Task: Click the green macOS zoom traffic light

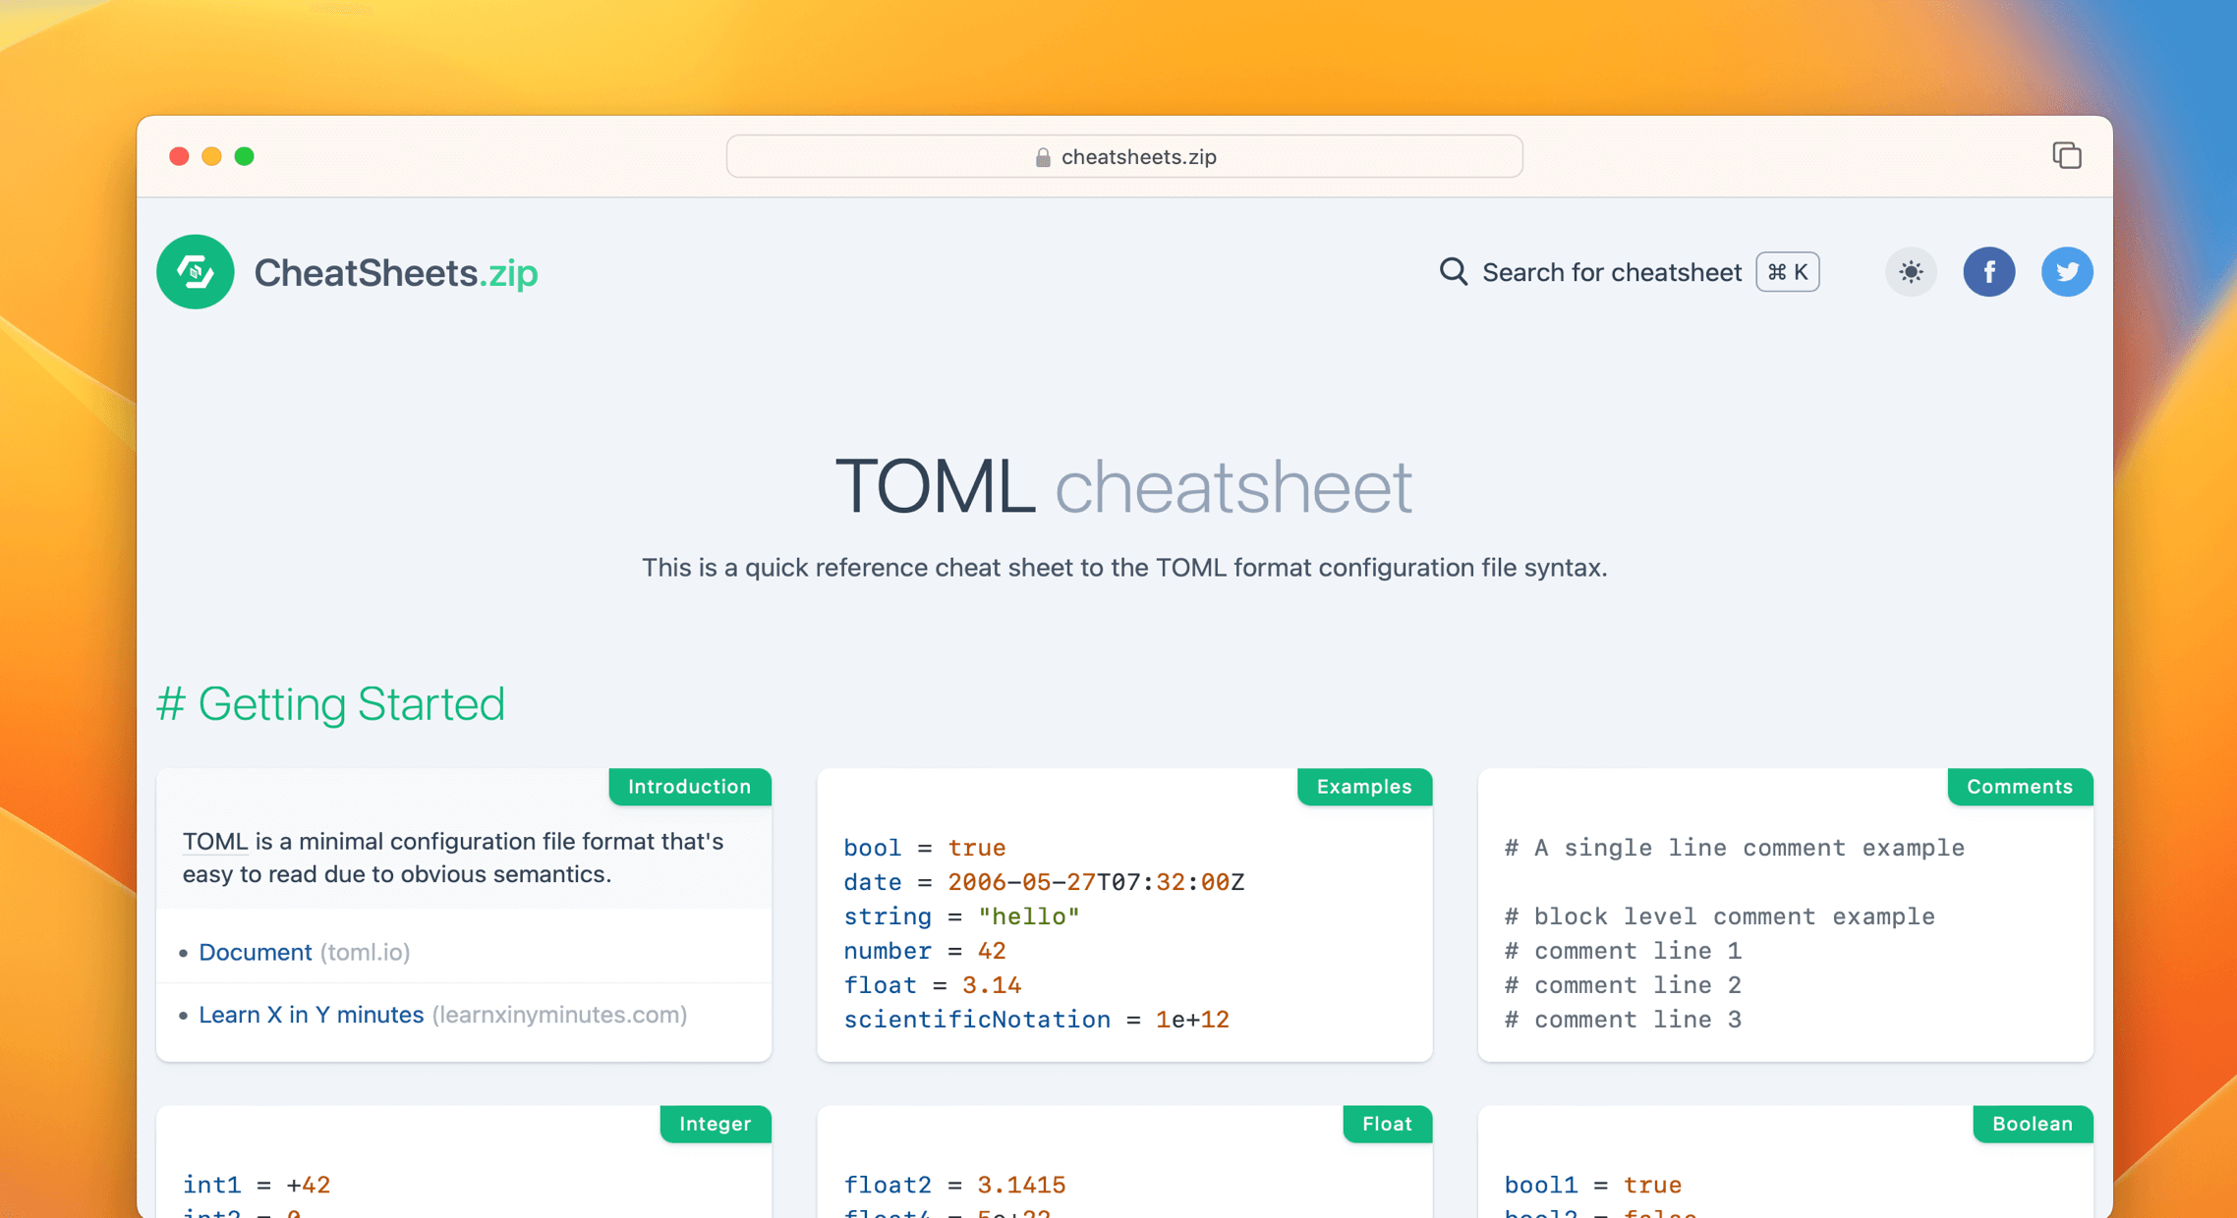Action: pyautogui.click(x=245, y=155)
